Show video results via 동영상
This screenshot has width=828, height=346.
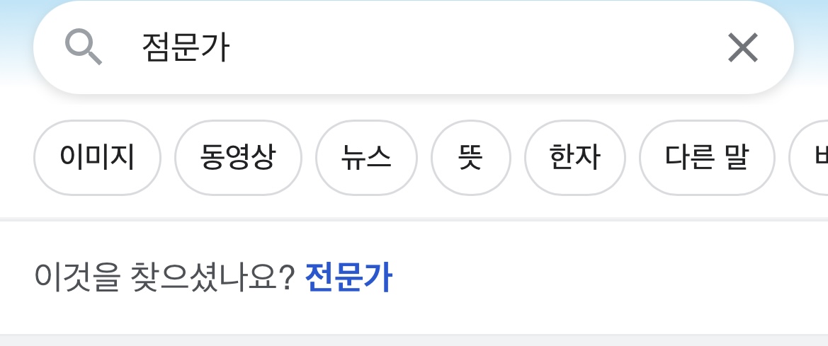238,158
